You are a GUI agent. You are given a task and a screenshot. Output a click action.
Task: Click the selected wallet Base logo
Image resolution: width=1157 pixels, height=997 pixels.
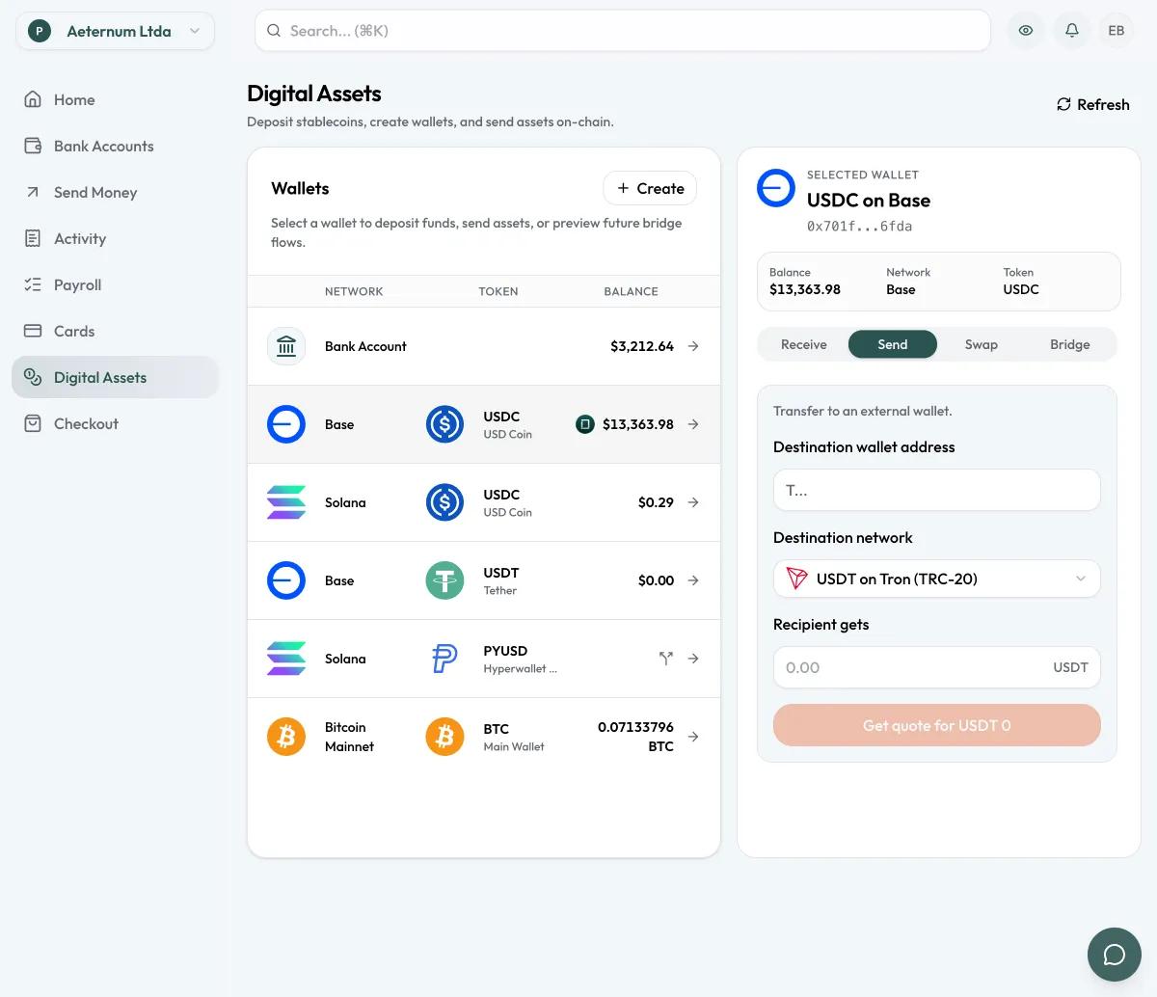pyautogui.click(x=776, y=188)
